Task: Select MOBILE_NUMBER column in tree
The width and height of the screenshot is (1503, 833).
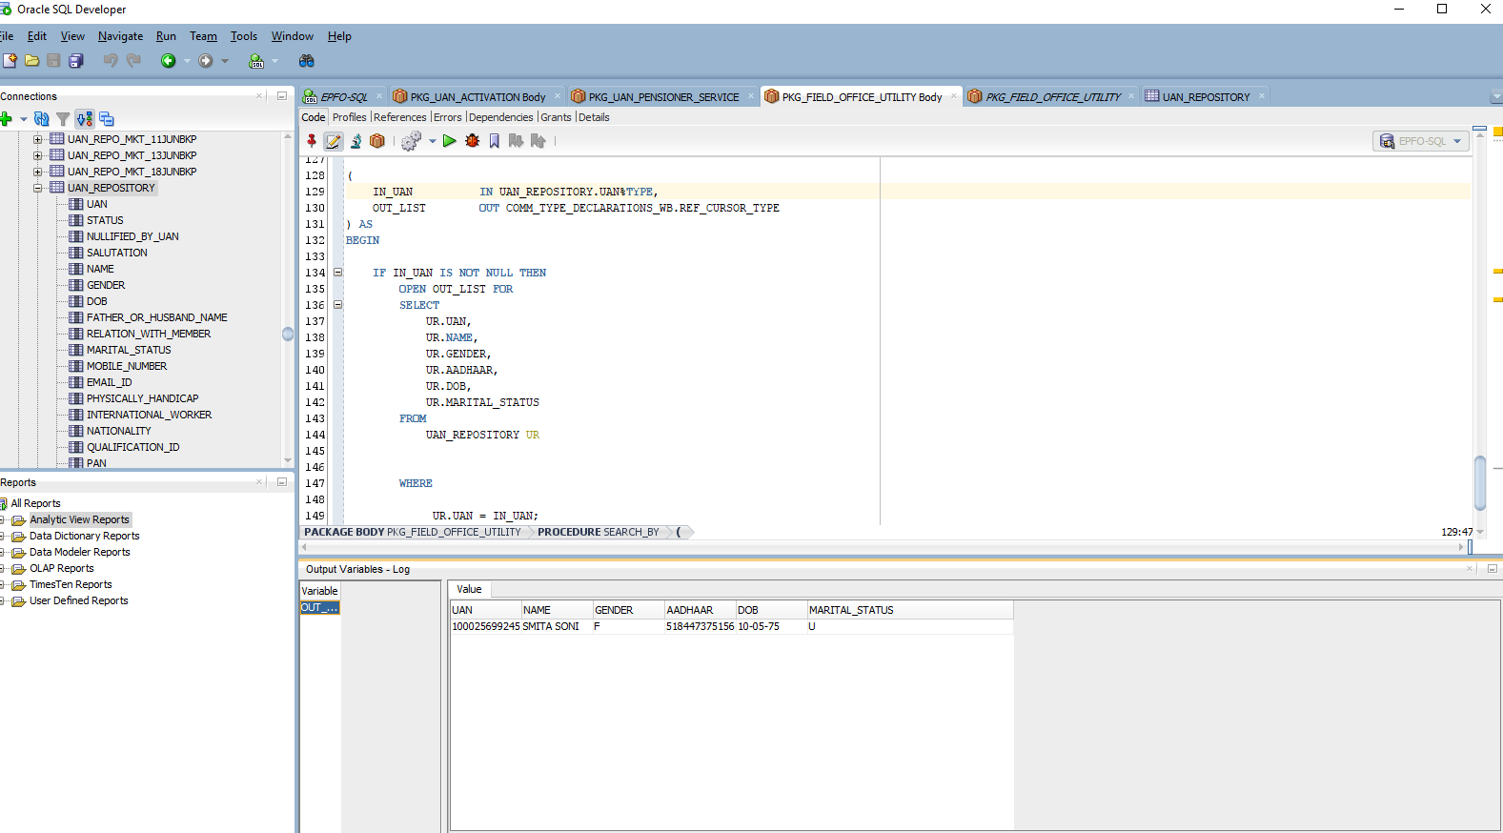Action: 126,366
